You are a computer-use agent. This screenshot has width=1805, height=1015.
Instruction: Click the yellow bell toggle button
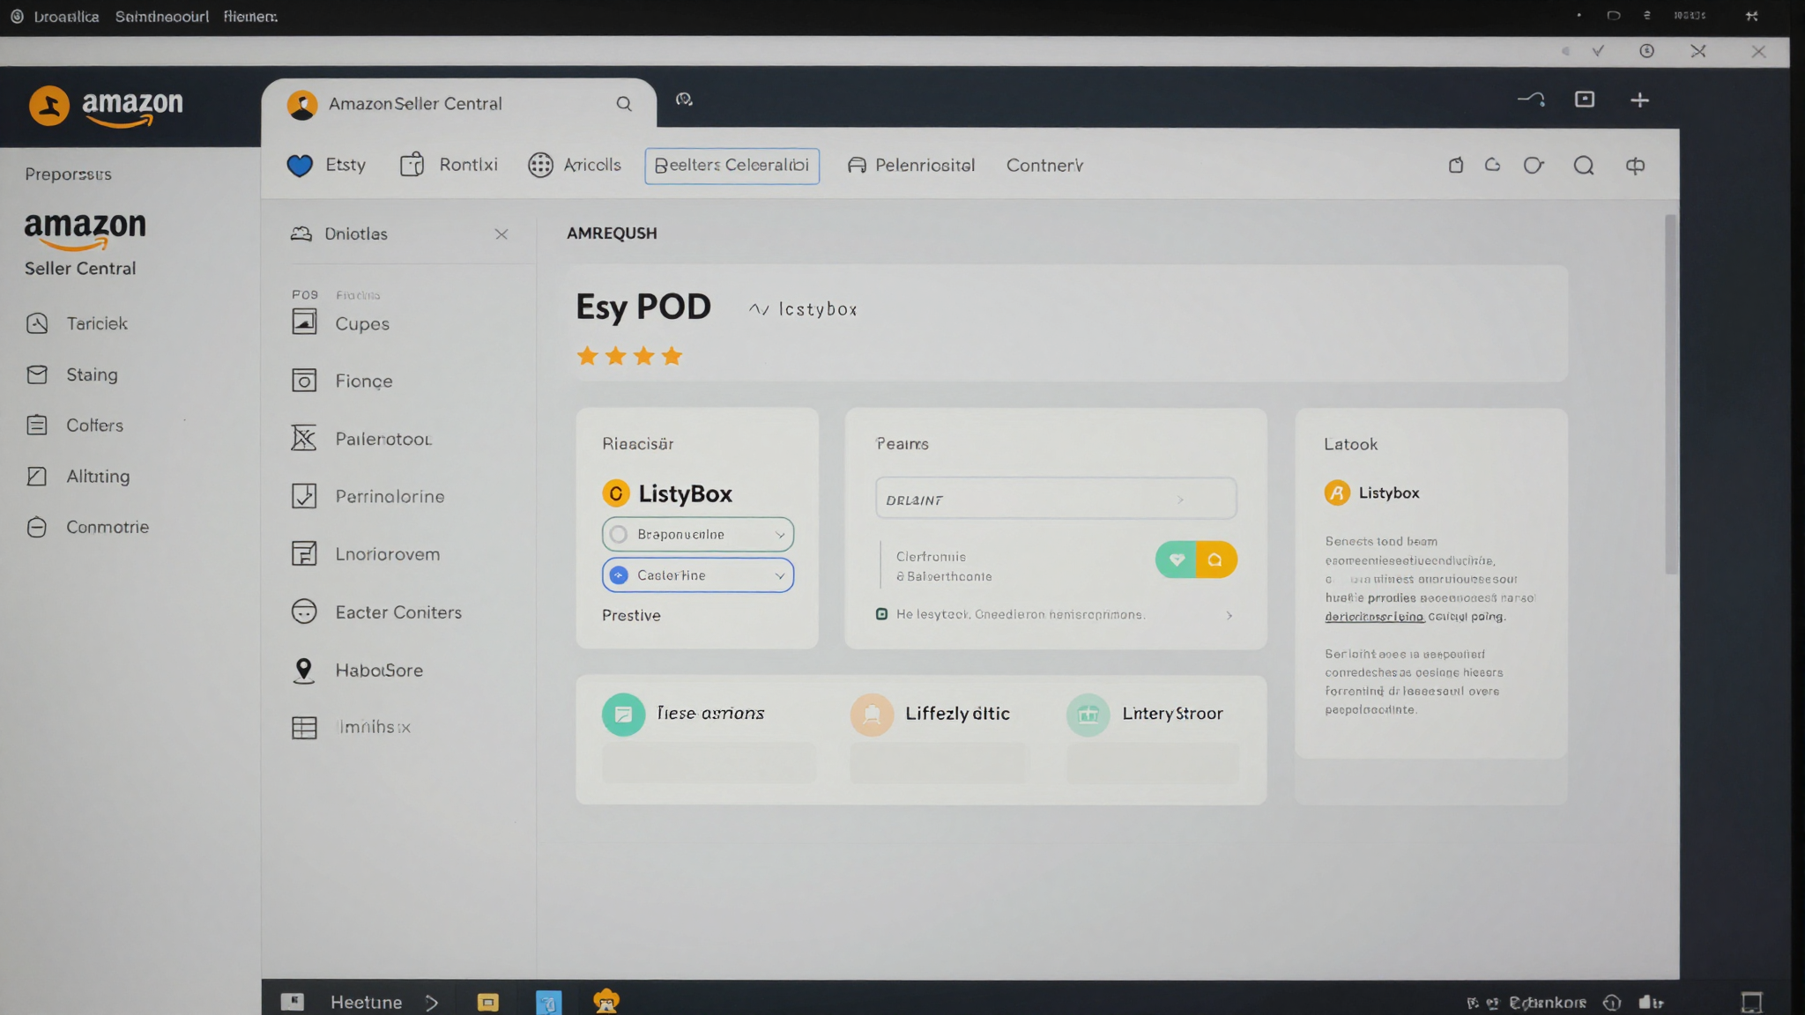coord(1216,559)
